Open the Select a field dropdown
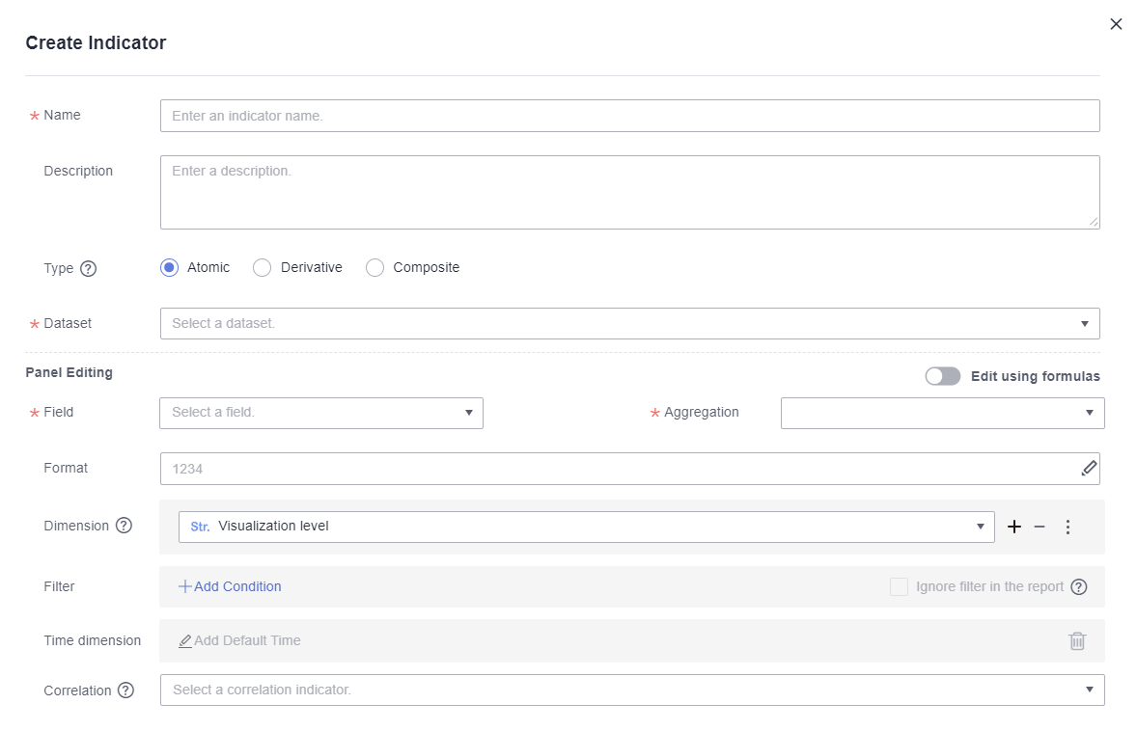The height and width of the screenshot is (731, 1137). [x=320, y=413]
